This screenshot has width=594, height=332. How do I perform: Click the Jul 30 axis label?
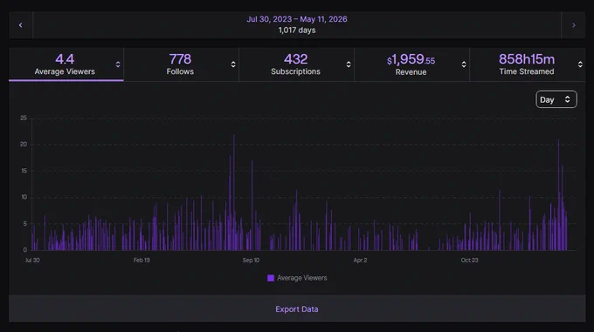(x=32, y=261)
